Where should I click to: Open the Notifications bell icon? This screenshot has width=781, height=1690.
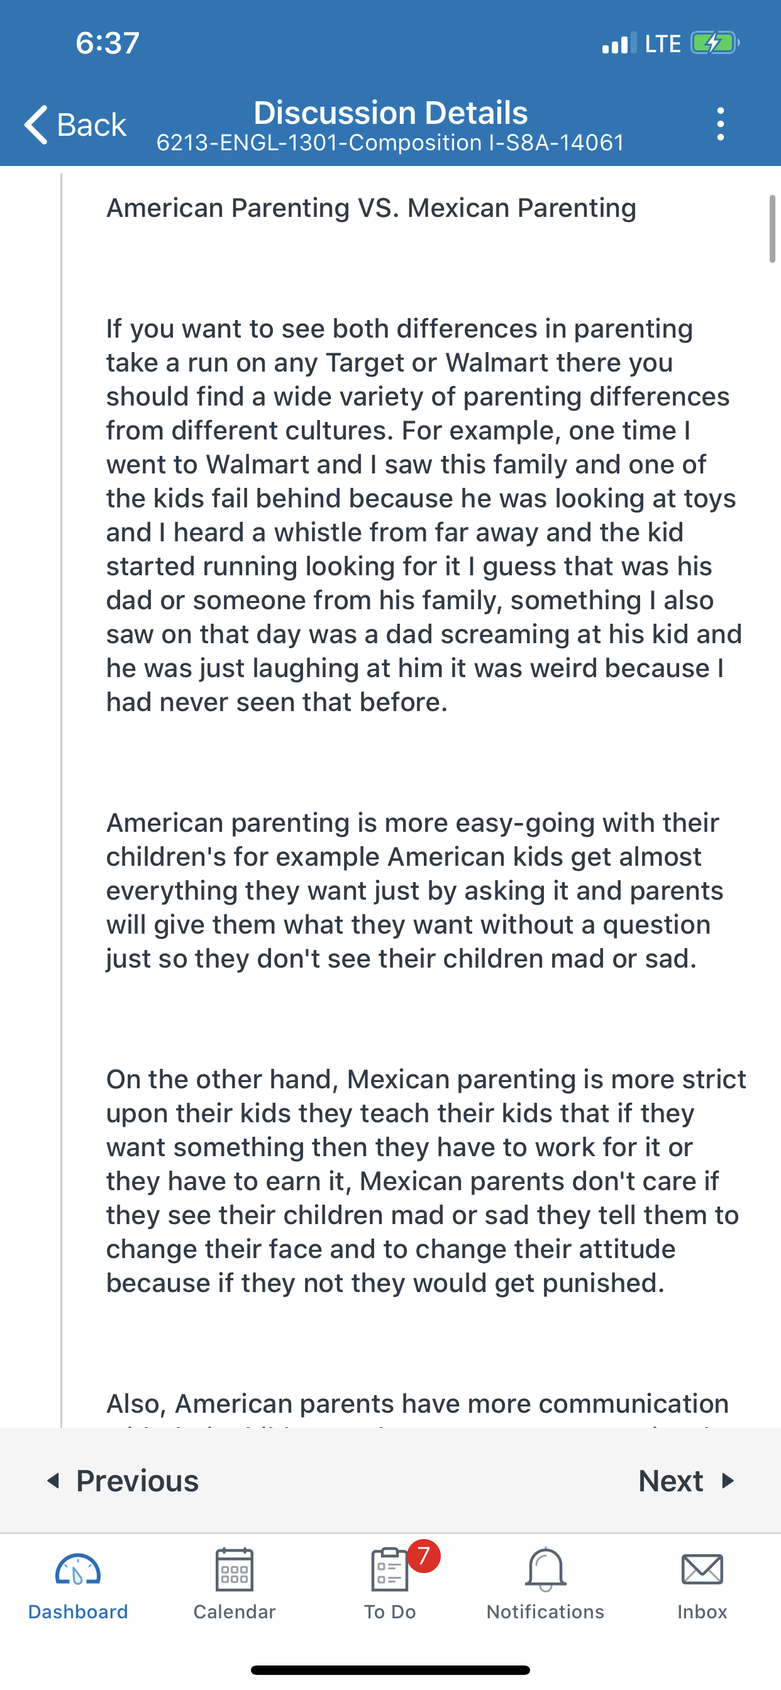click(545, 1569)
